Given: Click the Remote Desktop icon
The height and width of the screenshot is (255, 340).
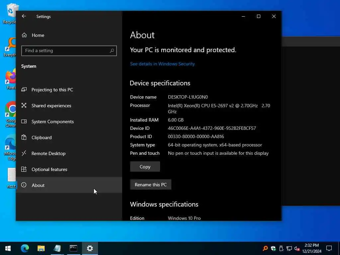Looking at the screenshot, I should tap(24, 153).
